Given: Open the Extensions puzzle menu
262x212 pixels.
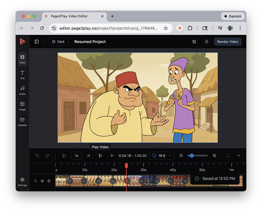Looking at the screenshot, I should (190, 28).
